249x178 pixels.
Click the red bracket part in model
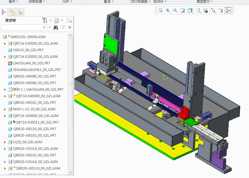(184, 113)
